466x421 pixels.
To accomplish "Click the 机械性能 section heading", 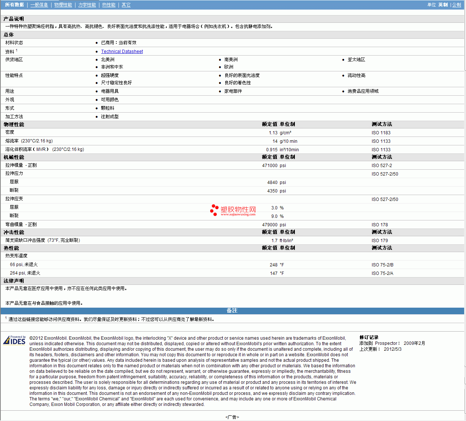I will point(14,157).
